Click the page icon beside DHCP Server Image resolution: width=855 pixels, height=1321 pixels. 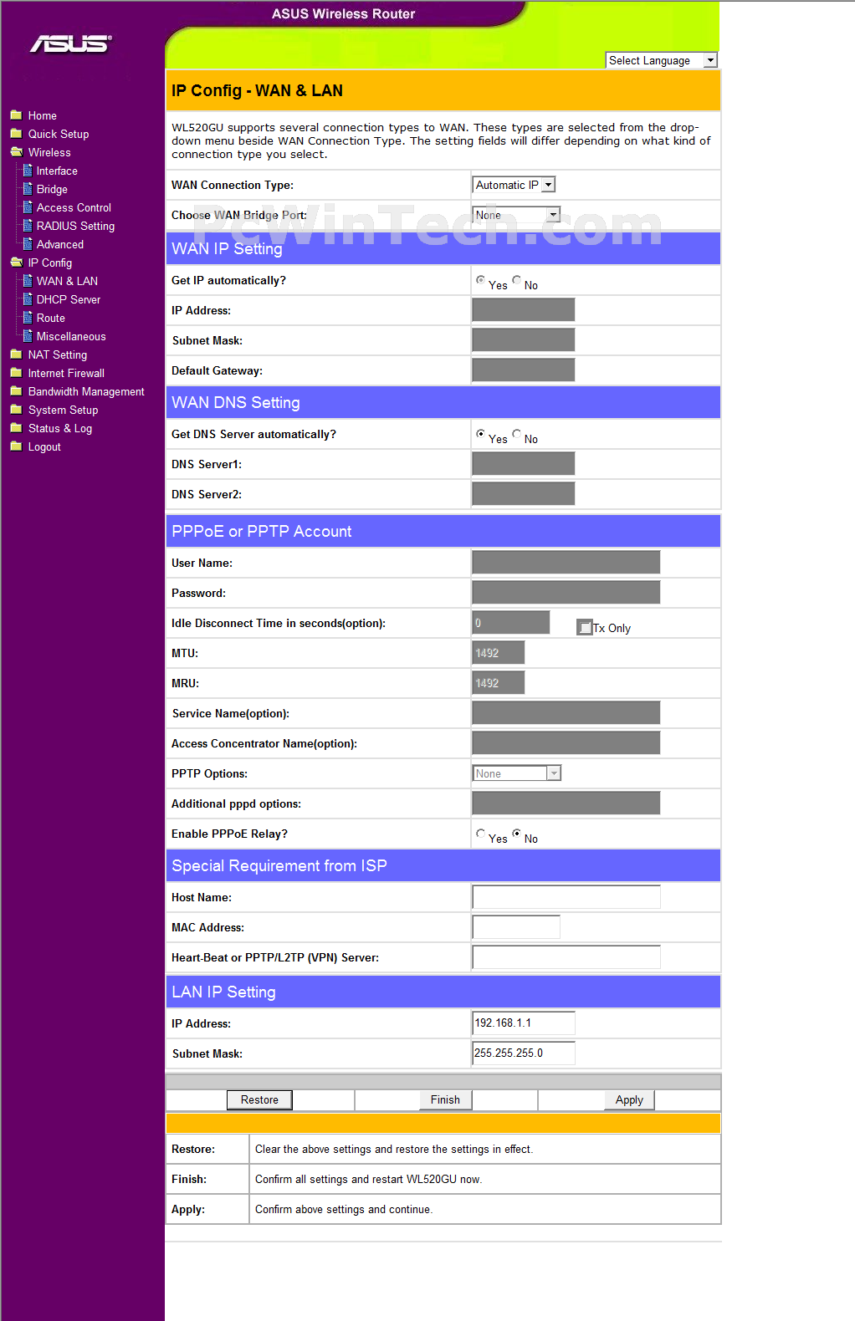tap(28, 298)
